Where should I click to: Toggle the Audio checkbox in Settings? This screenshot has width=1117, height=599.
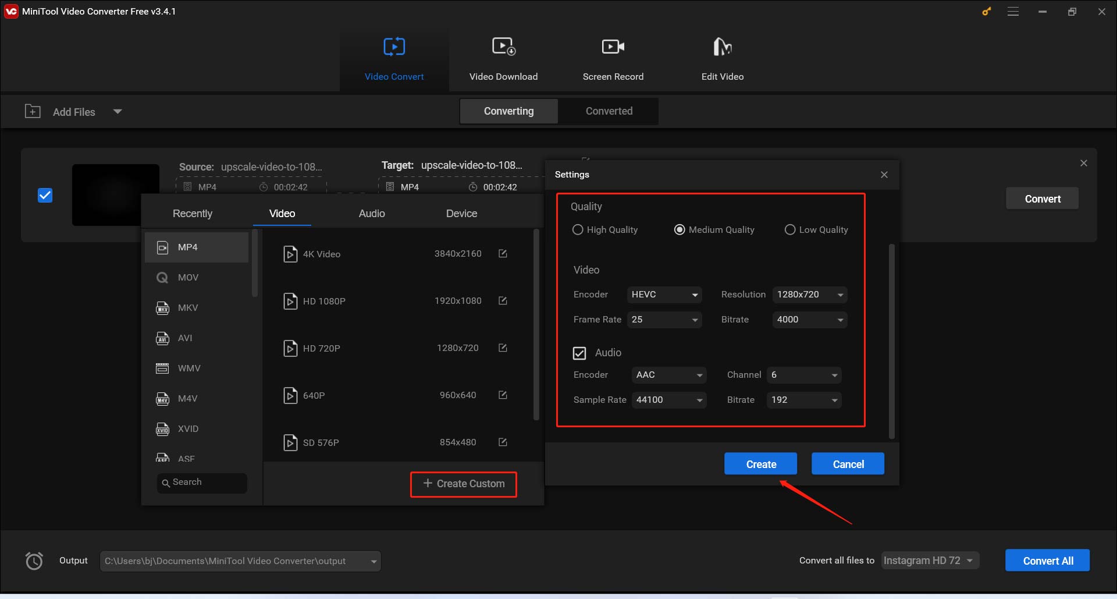[579, 353]
